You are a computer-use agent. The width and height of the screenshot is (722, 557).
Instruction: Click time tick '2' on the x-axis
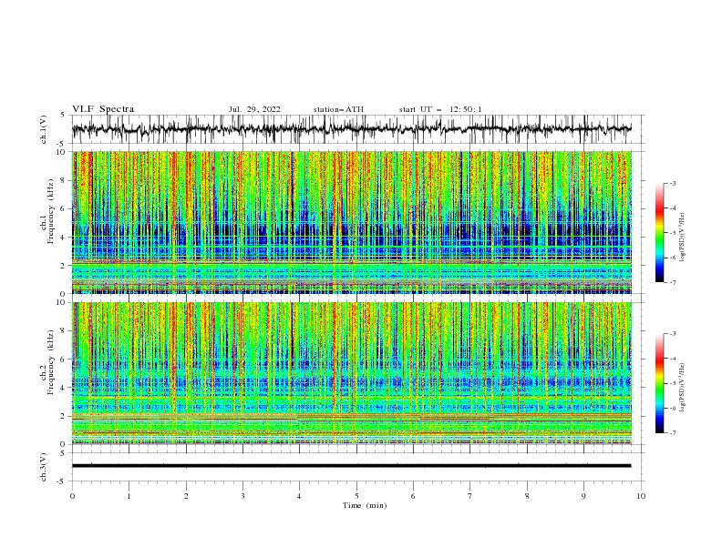186,496
